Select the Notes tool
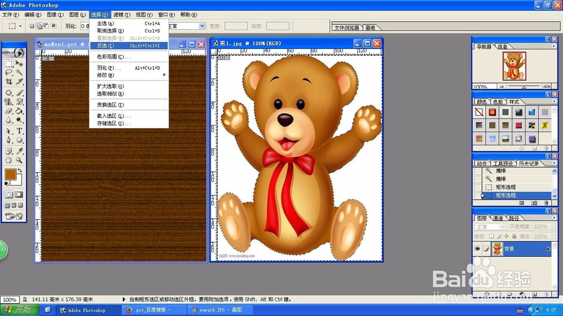The width and height of the screenshot is (563, 316). click(x=9, y=151)
